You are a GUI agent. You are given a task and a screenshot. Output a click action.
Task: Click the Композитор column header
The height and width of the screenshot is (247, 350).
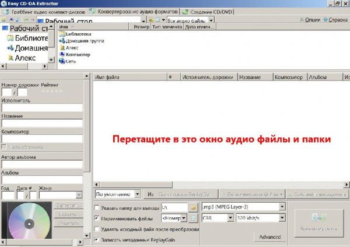coord(290,77)
